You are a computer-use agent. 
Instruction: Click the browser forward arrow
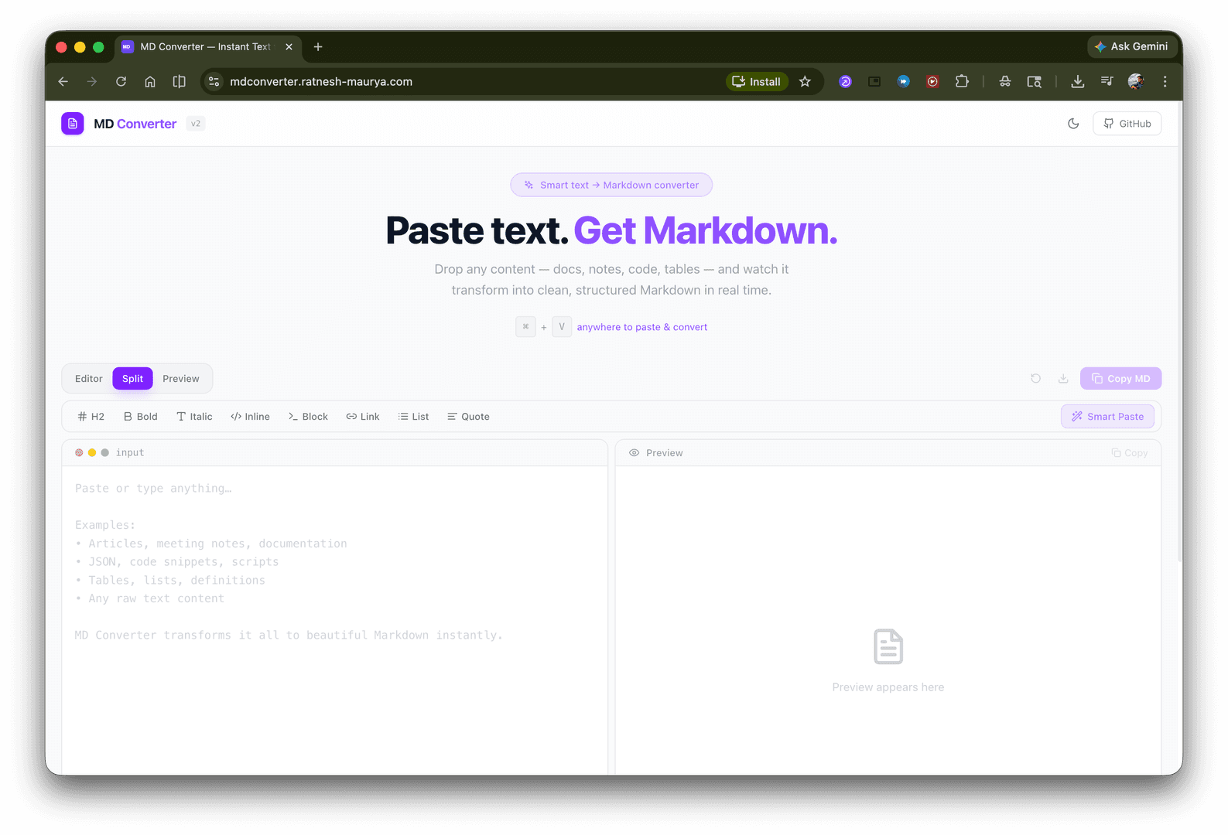92,81
